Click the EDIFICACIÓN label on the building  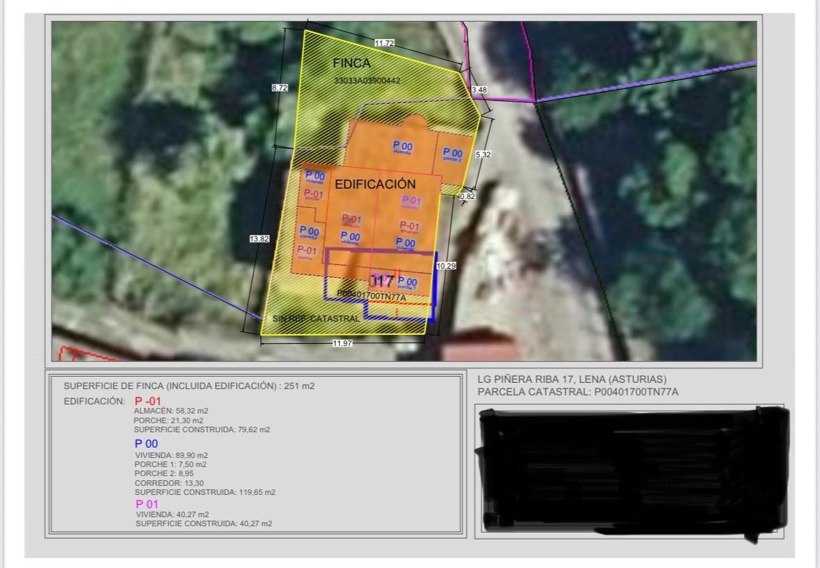point(376,184)
